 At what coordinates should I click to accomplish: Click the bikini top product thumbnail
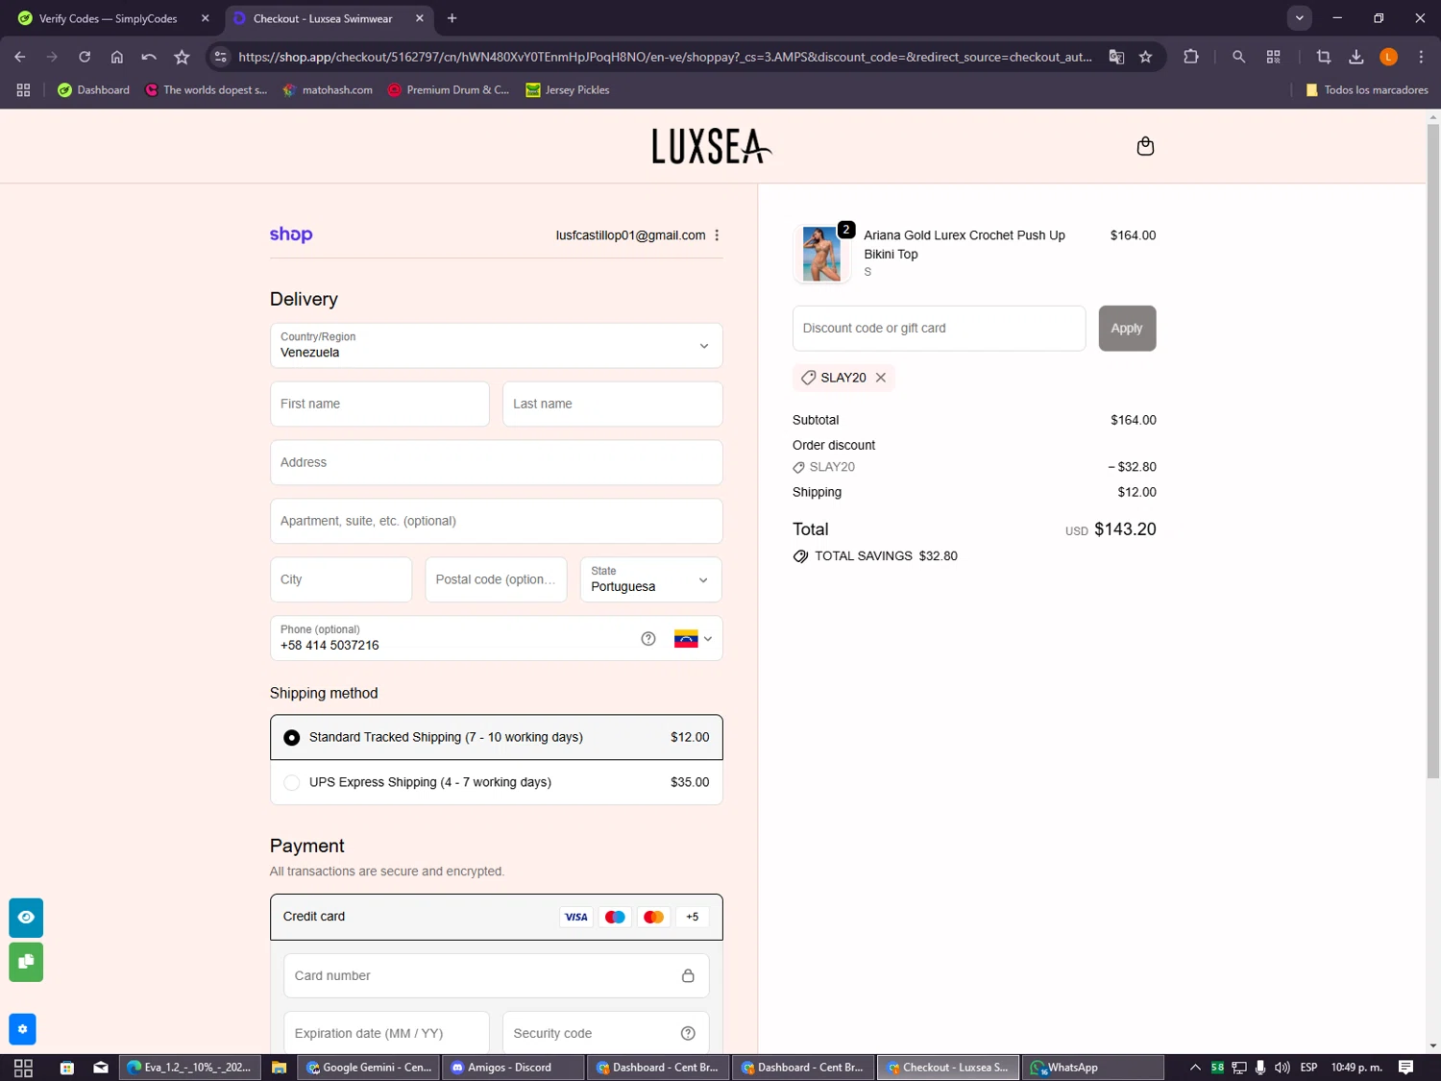click(821, 254)
